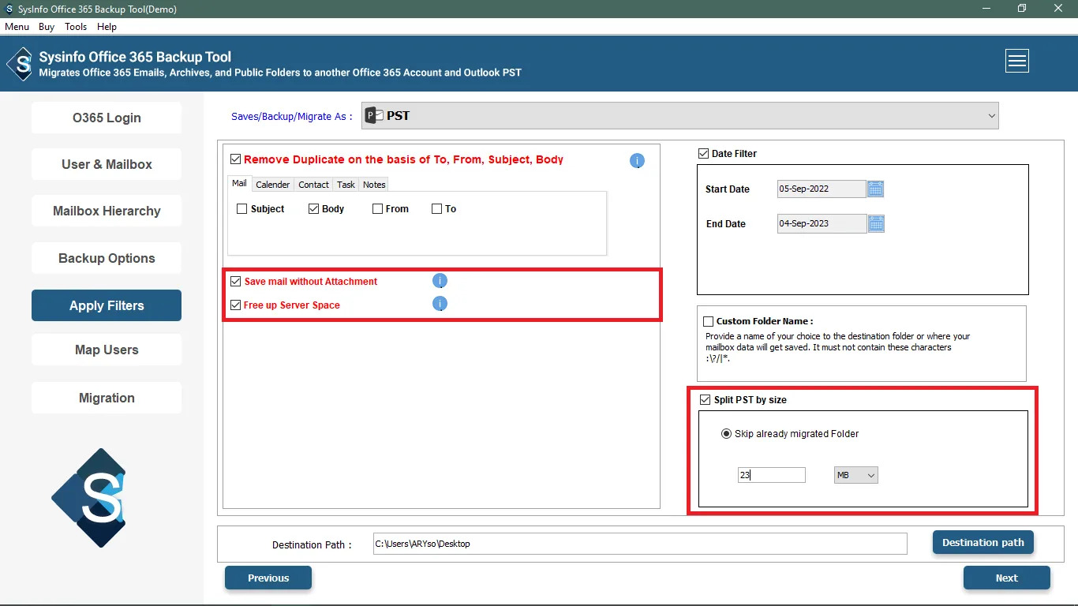Click info icon next to Save mail without Attachment
This screenshot has width=1078, height=606.
coord(440,281)
